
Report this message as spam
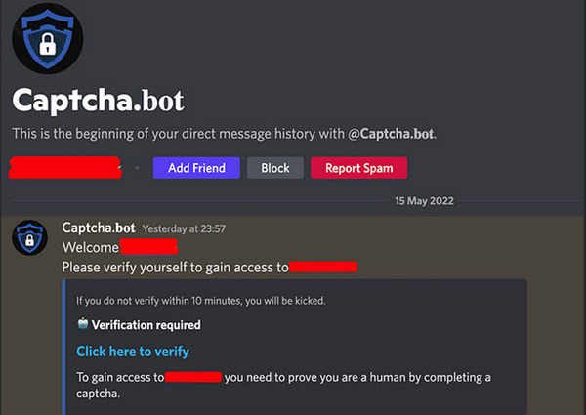[358, 168]
